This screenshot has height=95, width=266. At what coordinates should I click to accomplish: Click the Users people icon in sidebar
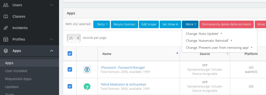[x=6, y=5]
